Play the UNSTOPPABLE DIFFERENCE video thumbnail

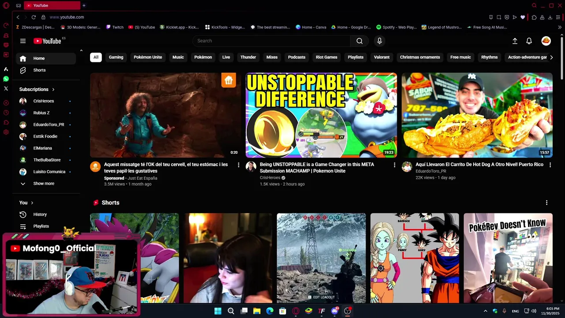(x=321, y=115)
